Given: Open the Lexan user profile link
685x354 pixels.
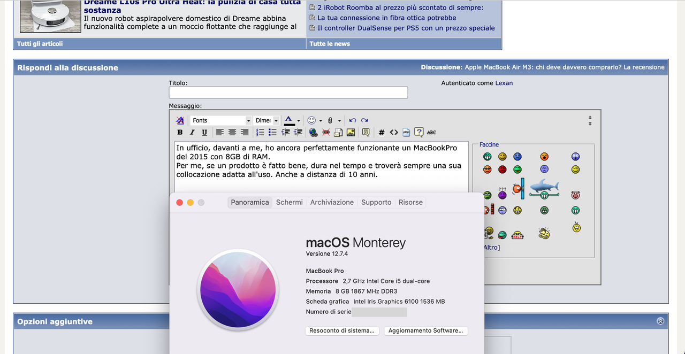Looking at the screenshot, I should coord(504,83).
